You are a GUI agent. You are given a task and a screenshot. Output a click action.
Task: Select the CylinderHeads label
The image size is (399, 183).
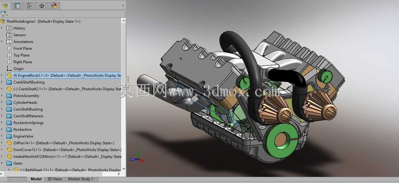click(25, 103)
